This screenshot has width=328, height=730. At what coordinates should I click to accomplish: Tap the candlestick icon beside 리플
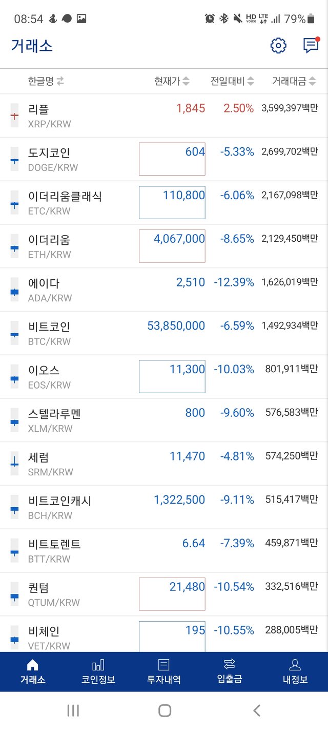coord(14,116)
